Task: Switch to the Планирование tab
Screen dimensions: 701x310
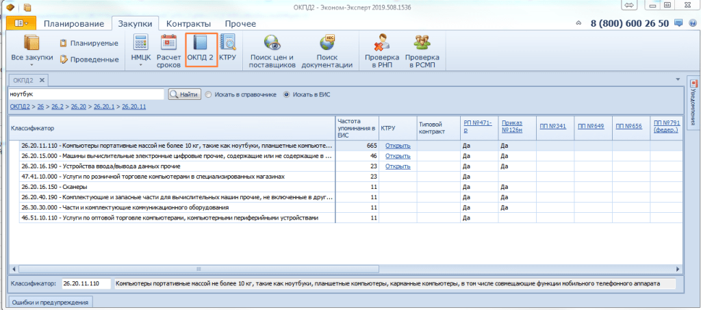Action: [74, 24]
